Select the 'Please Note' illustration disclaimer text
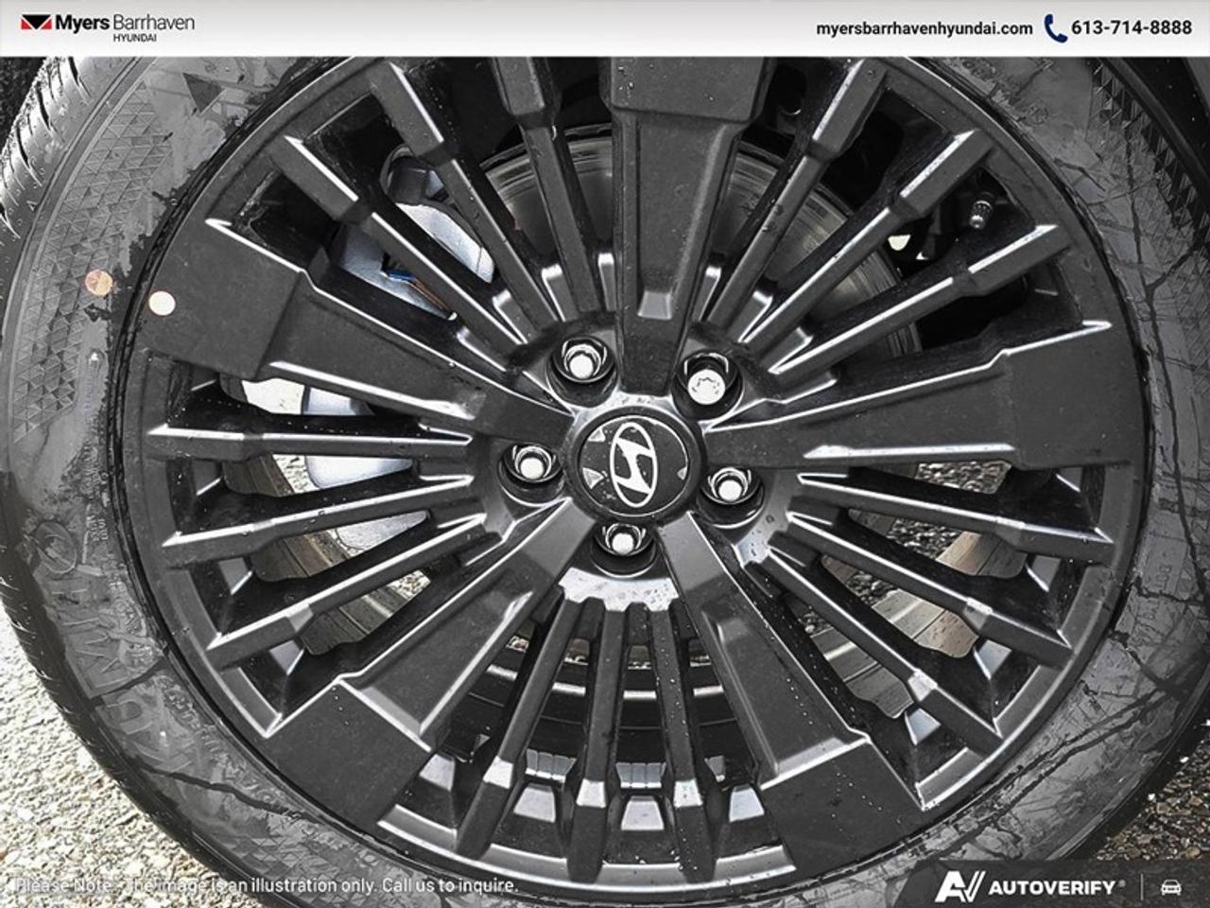Screen dimensions: 1210x908 [268, 886]
